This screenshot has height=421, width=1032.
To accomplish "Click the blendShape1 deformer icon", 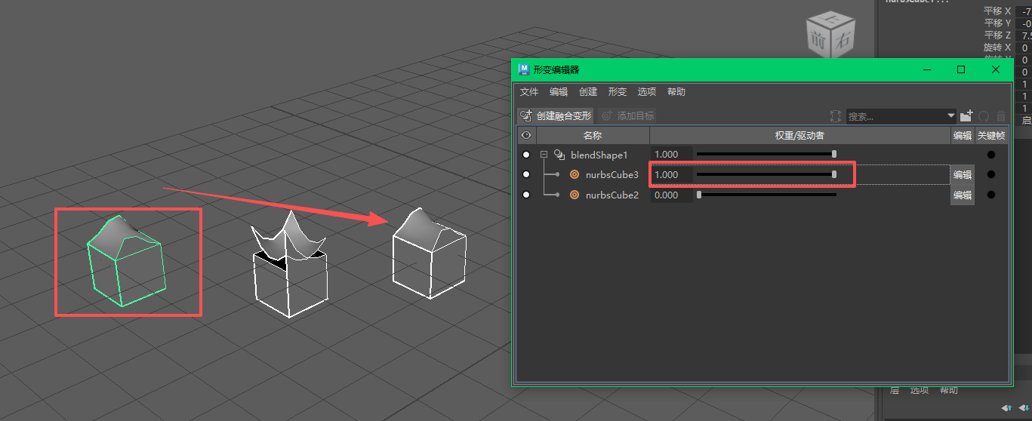I will pyautogui.click(x=559, y=155).
